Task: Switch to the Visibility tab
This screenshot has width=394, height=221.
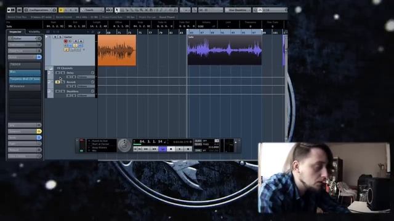Action: [34, 32]
